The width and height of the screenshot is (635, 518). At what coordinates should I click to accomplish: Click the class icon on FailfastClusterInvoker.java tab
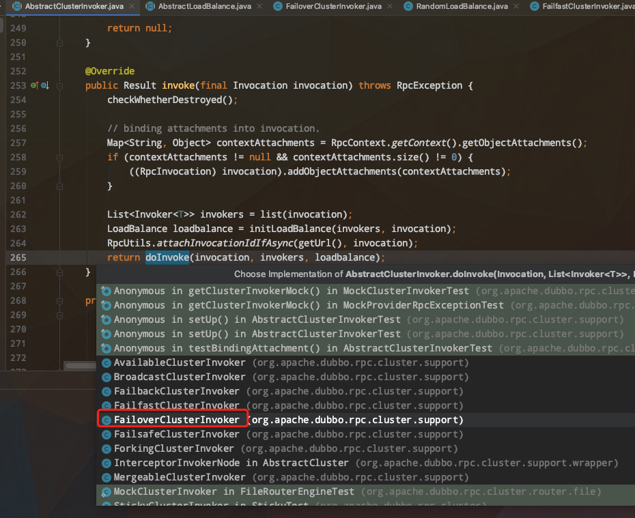535,6
